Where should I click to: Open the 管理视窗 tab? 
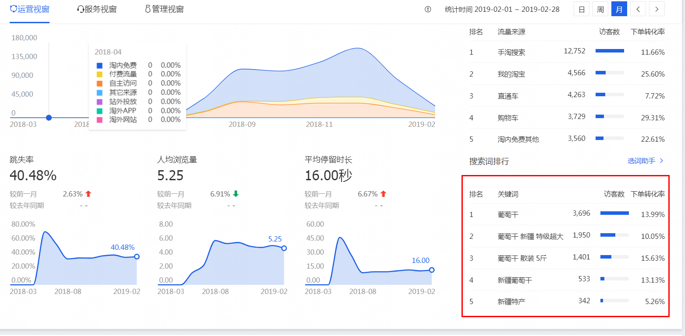164,9
